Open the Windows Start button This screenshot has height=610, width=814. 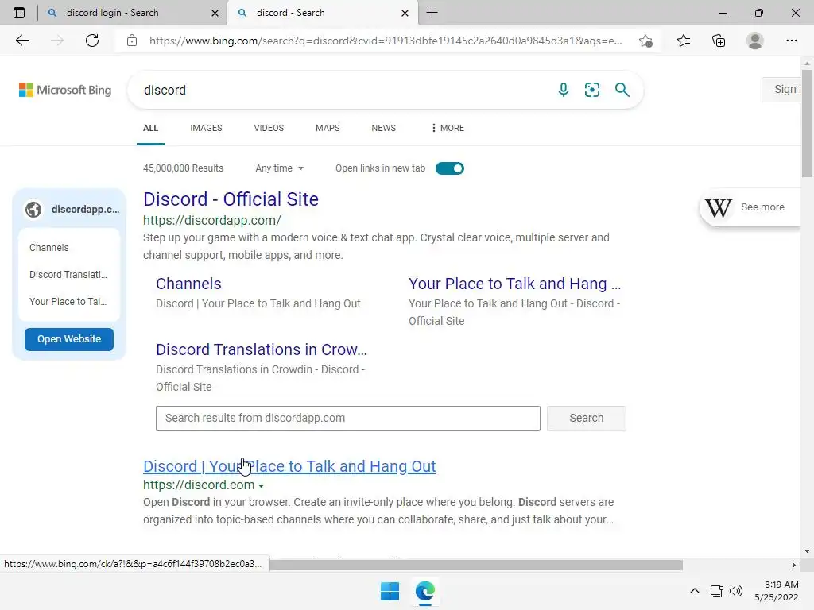click(390, 591)
